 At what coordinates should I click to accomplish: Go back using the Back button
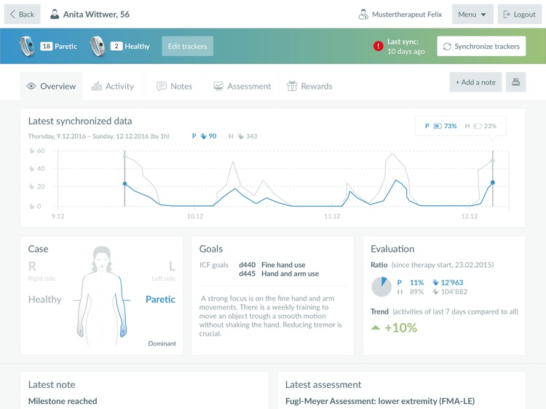pos(23,15)
